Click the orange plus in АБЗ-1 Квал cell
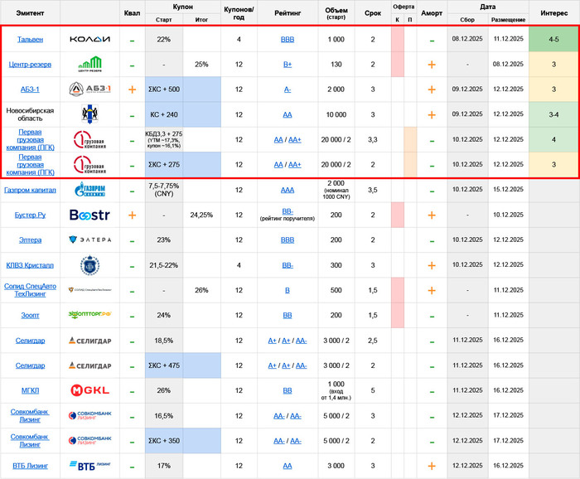This screenshot has width=580, height=479. 132,90
